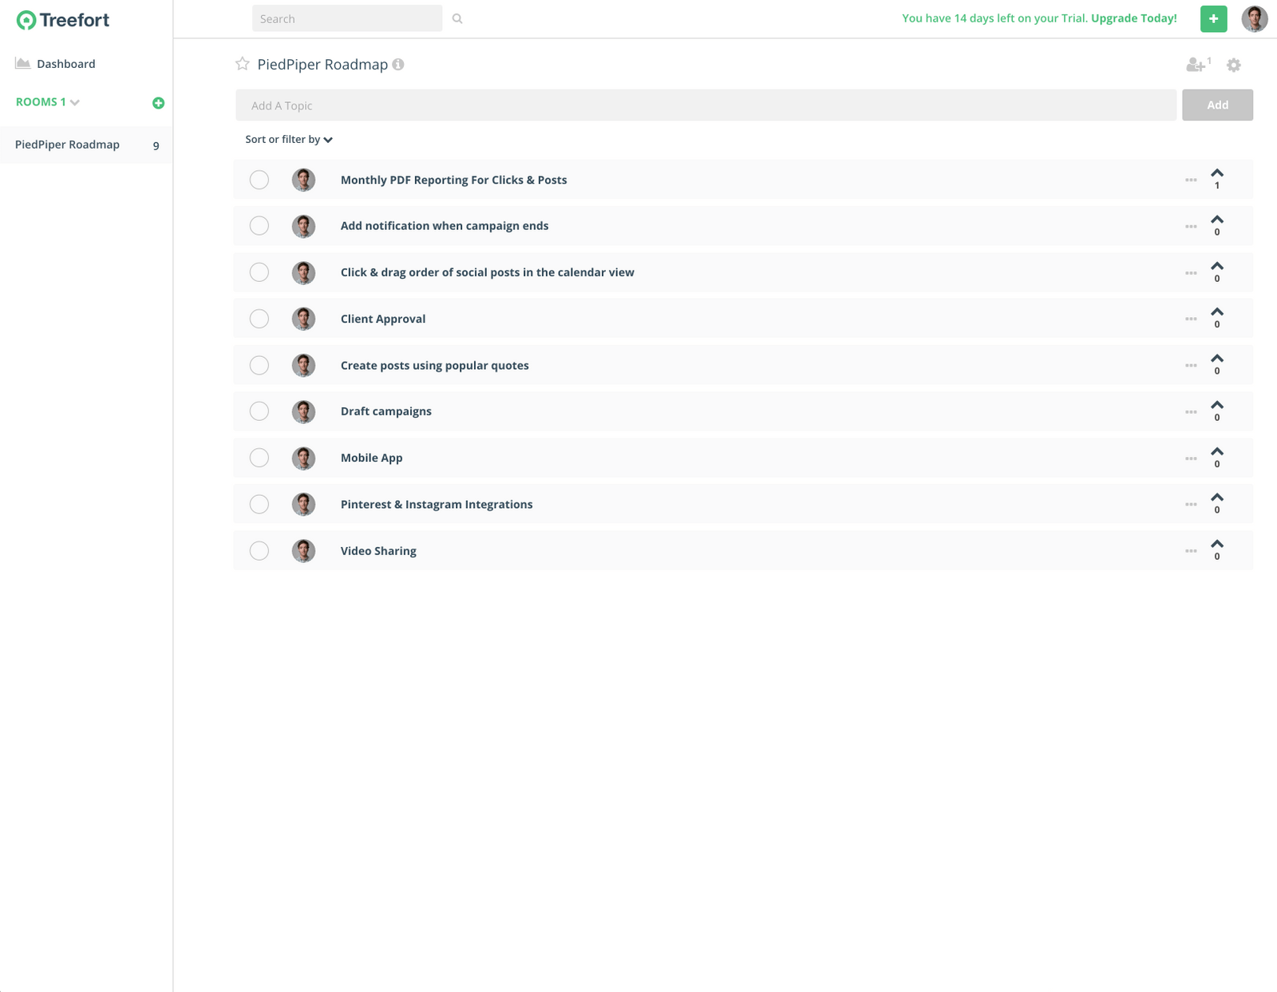Mark Client Approval as complete
Image resolution: width=1277 pixels, height=992 pixels.
click(x=259, y=319)
